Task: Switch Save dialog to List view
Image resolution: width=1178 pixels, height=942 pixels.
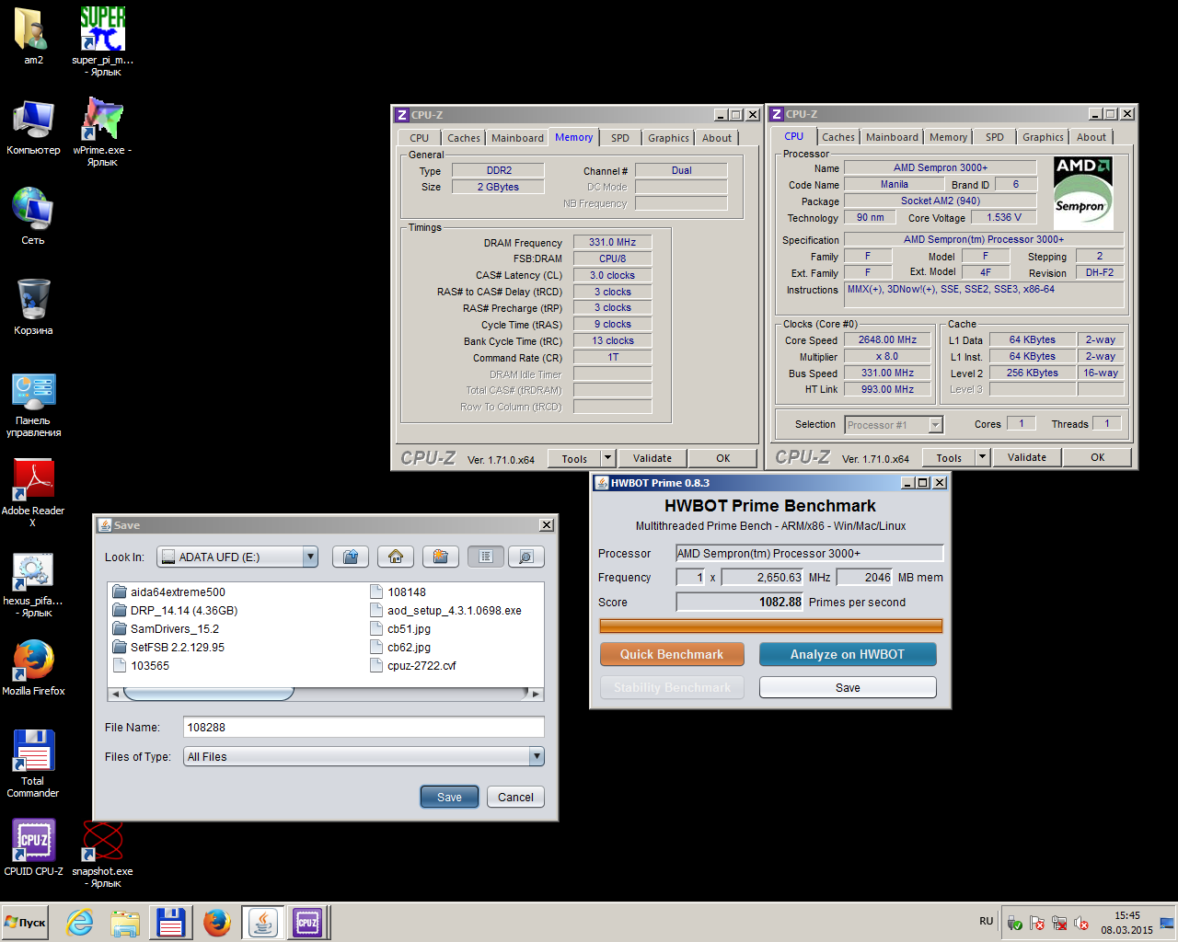Action: coord(486,557)
